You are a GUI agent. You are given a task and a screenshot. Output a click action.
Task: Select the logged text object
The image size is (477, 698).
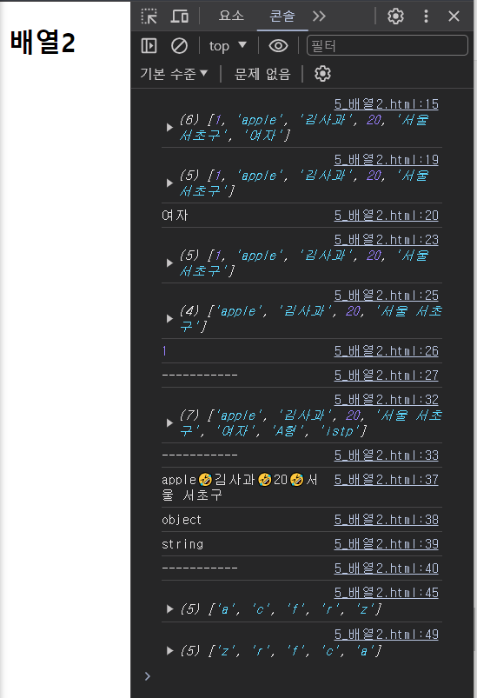pos(182,520)
